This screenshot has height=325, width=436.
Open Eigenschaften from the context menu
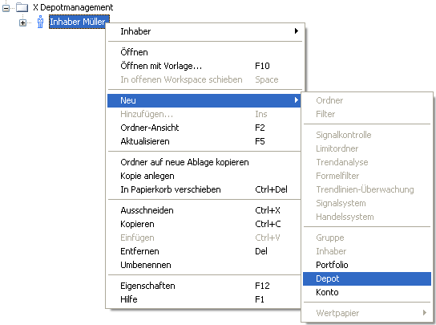(204, 286)
